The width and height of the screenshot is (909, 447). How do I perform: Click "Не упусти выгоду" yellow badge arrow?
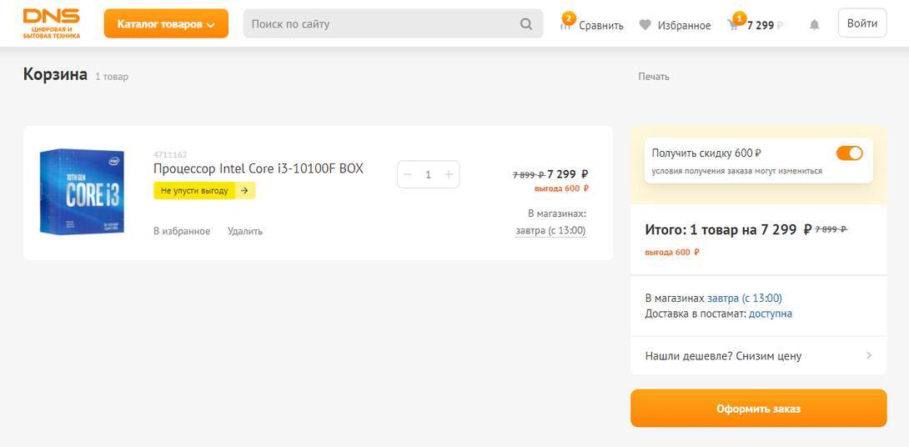click(x=244, y=191)
